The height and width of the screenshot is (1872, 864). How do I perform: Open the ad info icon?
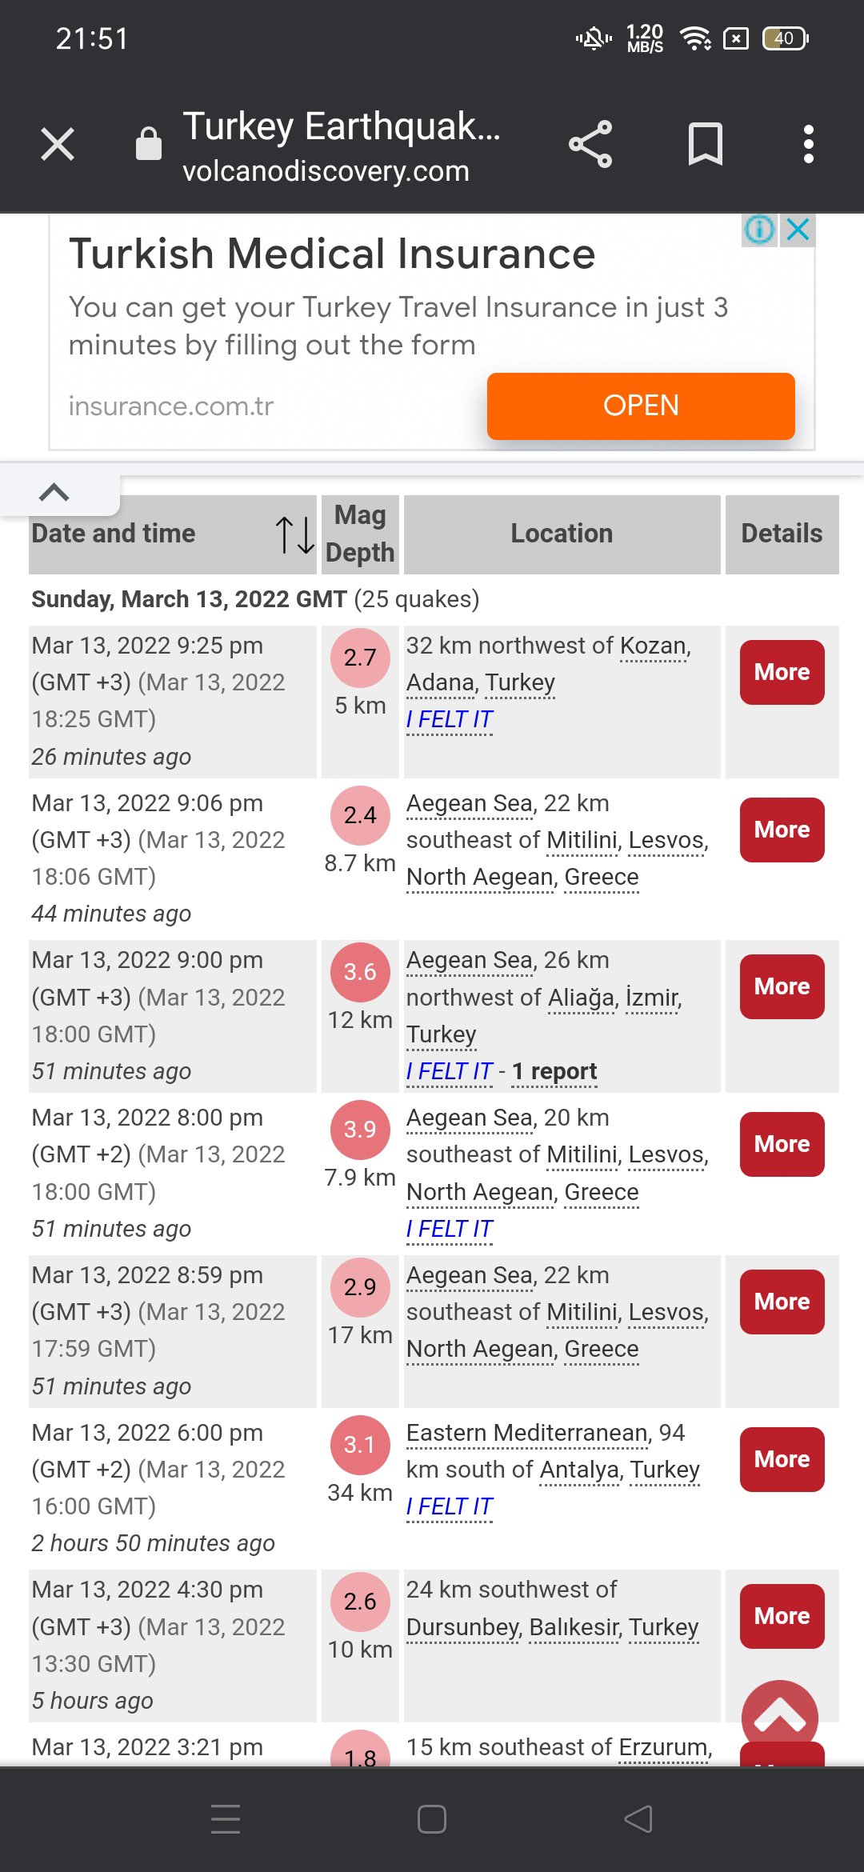pos(759,230)
